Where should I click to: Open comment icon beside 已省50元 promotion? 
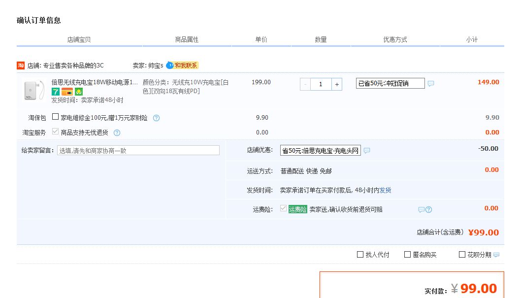pyautogui.click(x=431, y=83)
